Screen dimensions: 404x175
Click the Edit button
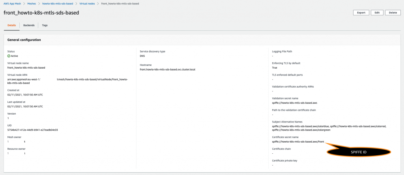pos(377,13)
